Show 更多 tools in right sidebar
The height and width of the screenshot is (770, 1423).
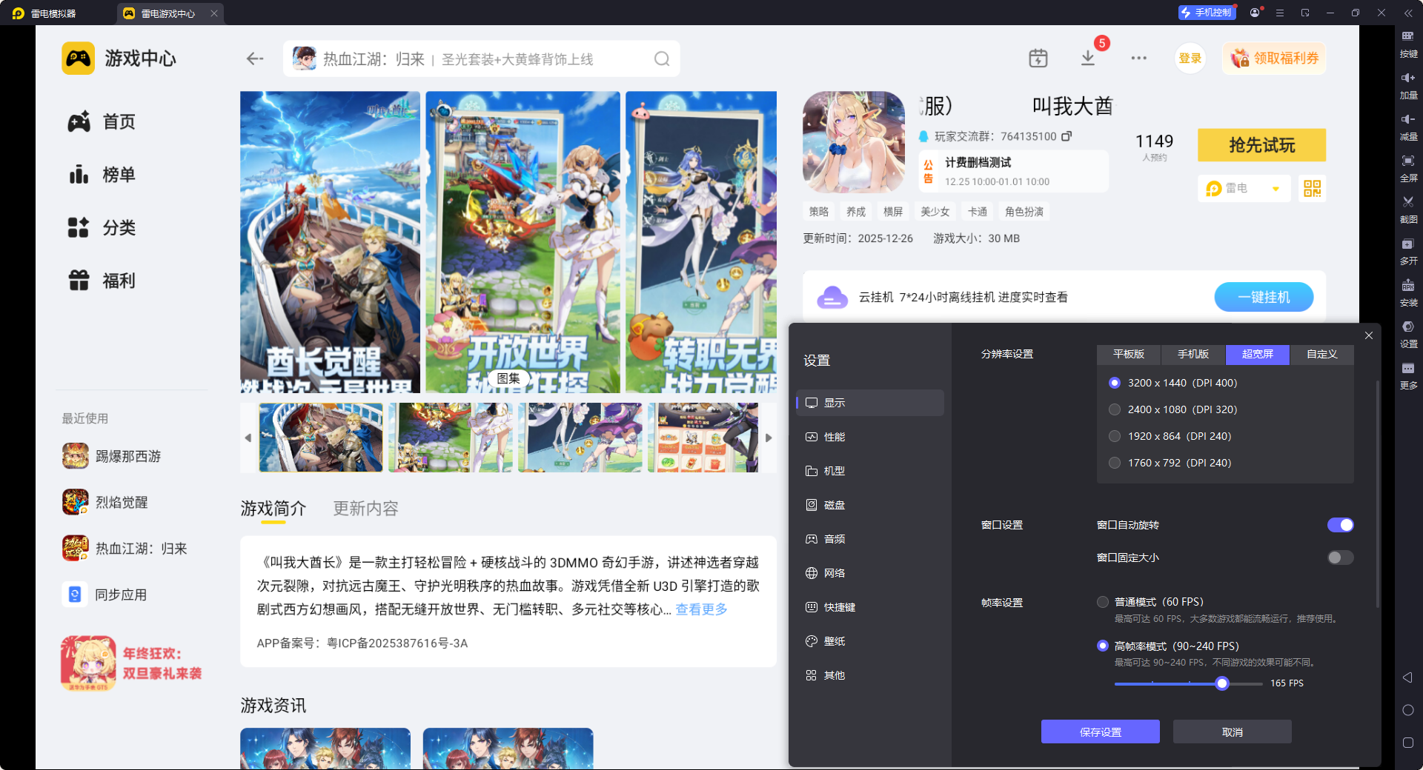[x=1407, y=375]
